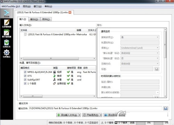Open the default track flag (默认轨道) dropdown
This screenshot has width=174, height=125.
pyautogui.click(x=140, y=53)
